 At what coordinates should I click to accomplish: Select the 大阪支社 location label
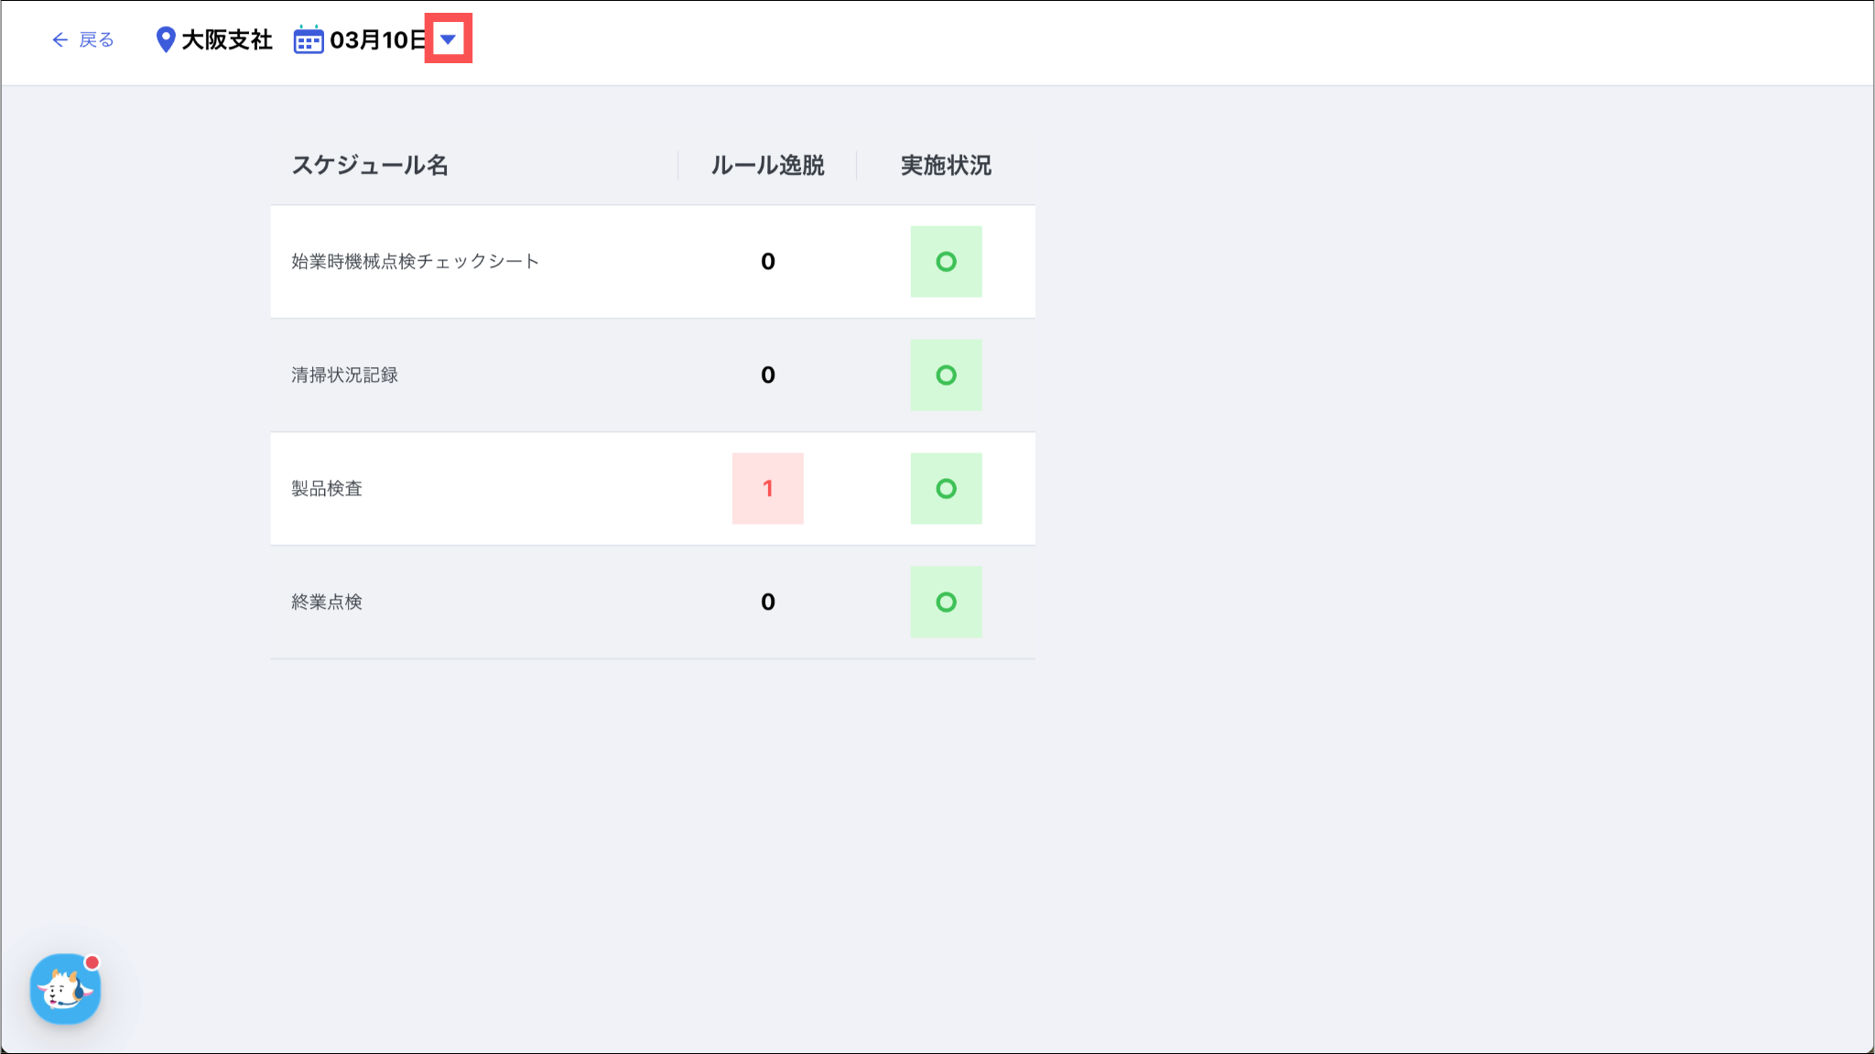pyautogui.click(x=227, y=39)
